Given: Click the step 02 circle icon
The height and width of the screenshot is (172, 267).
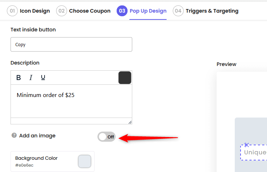Looking at the screenshot, I should (x=62, y=11).
